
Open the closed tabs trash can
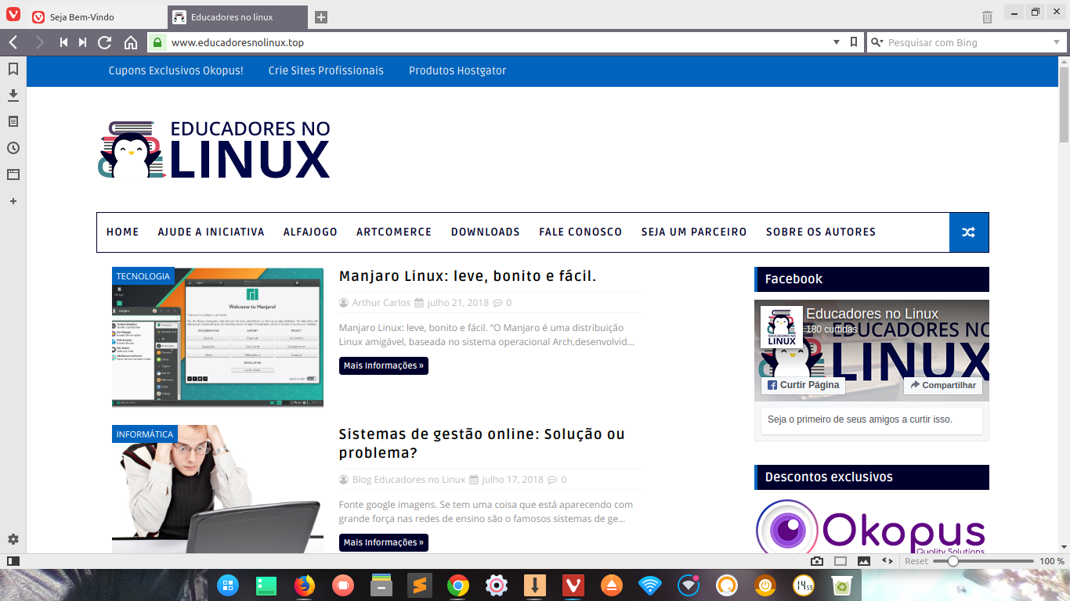click(987, 17)
